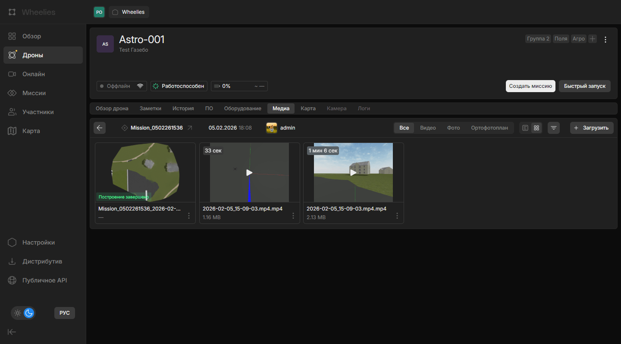Enable light theme with sun icon
Screen dimensions: 621x344
[18, 313]
